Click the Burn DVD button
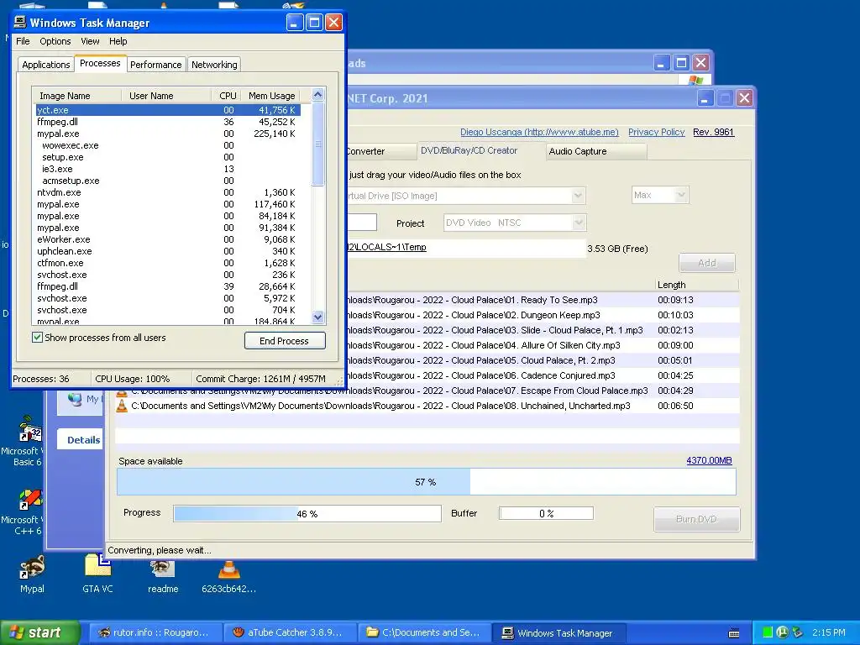The height and width of the screenshot is (645, 860). pyautogui.click(x=696, y=519)
